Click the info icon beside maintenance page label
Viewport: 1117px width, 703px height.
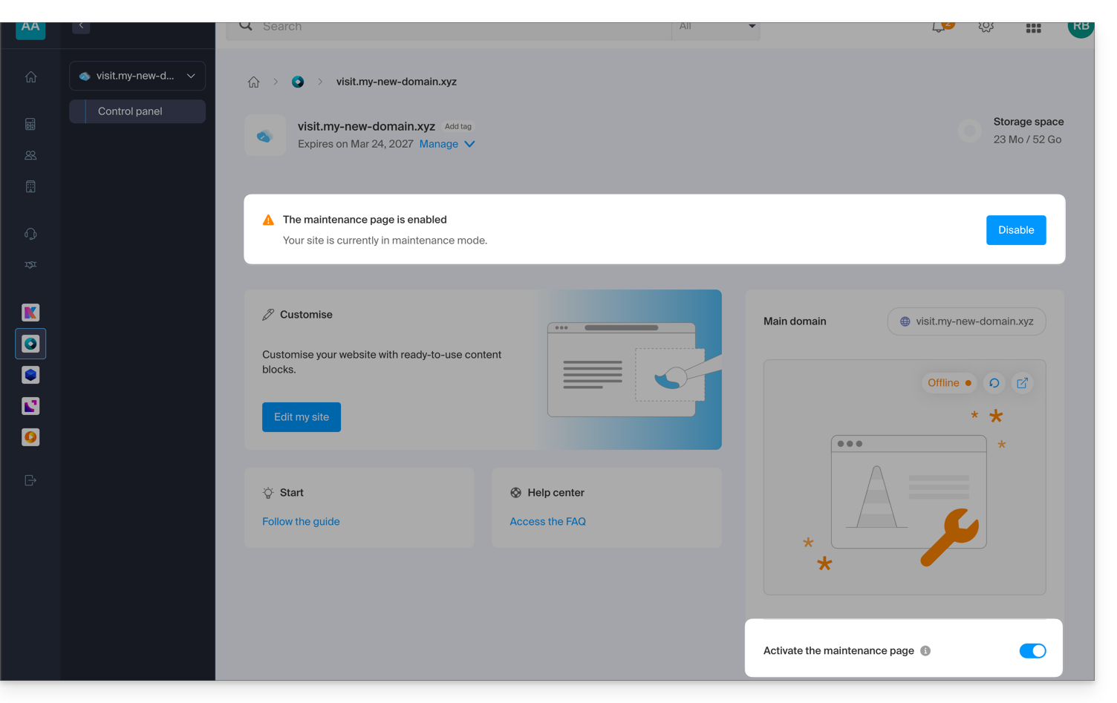point(925,651)
